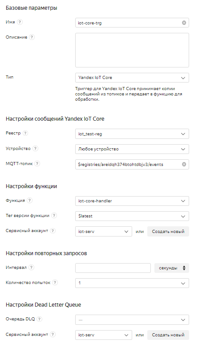This screenshot has width=202, height=347.
Task: Click help icon next to Очередь DLQ
Action: [x=39, y=319]
